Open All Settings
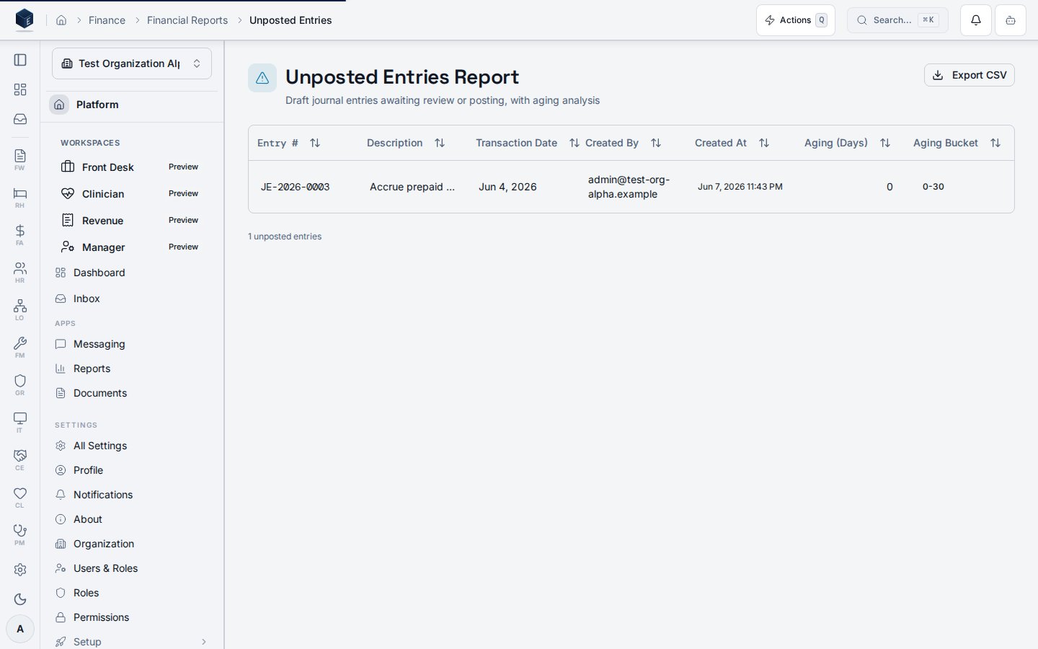 click(132, 446)
